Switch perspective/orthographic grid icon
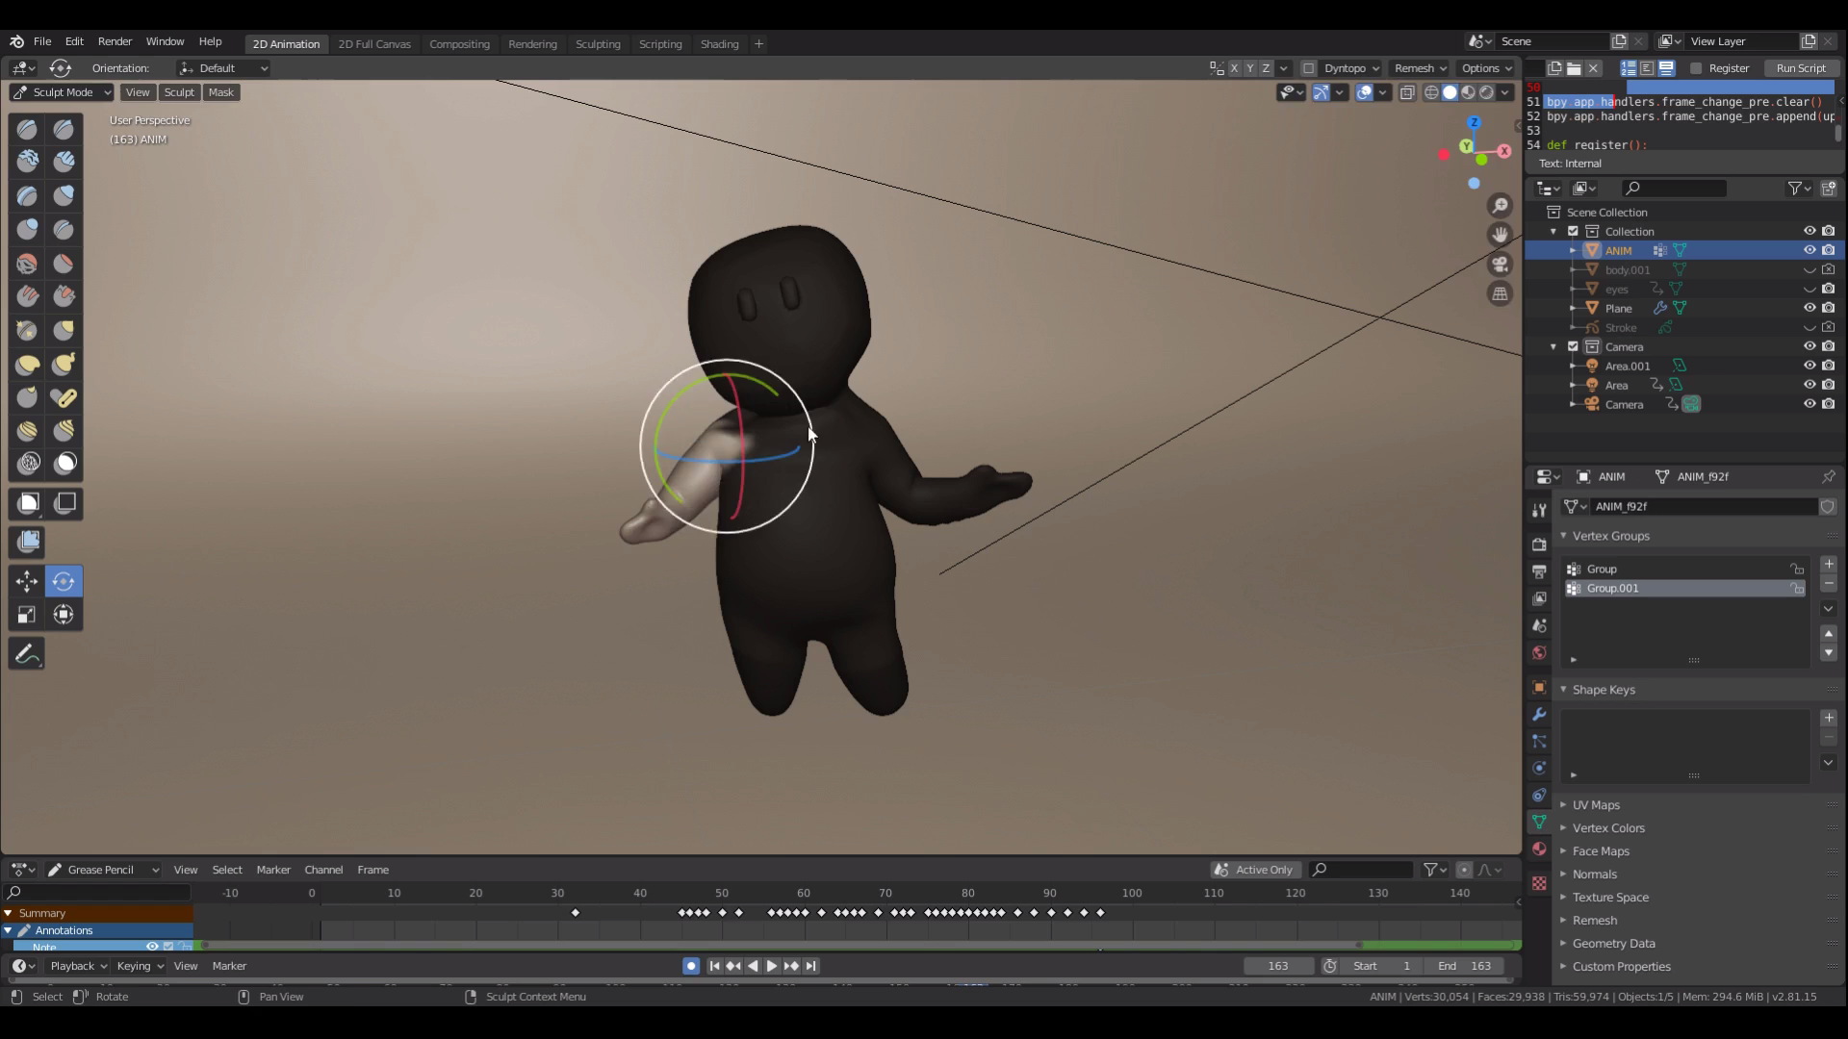This screenshot has width=1848, height=1039. [x=1500, y=293]
